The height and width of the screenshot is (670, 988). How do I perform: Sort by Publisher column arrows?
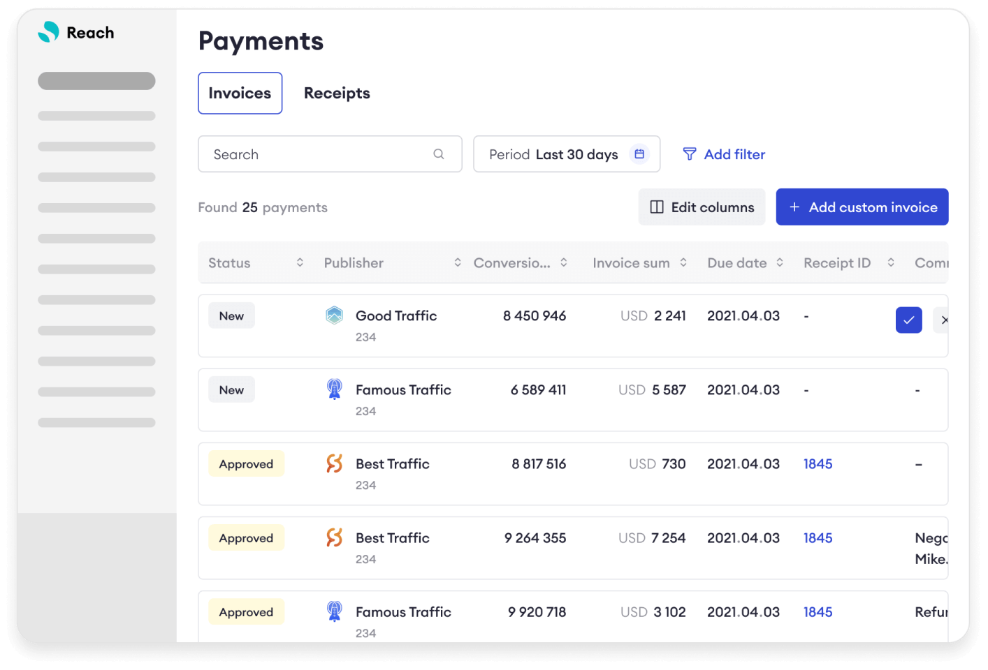pyautogui.click(x=458, y=262)
